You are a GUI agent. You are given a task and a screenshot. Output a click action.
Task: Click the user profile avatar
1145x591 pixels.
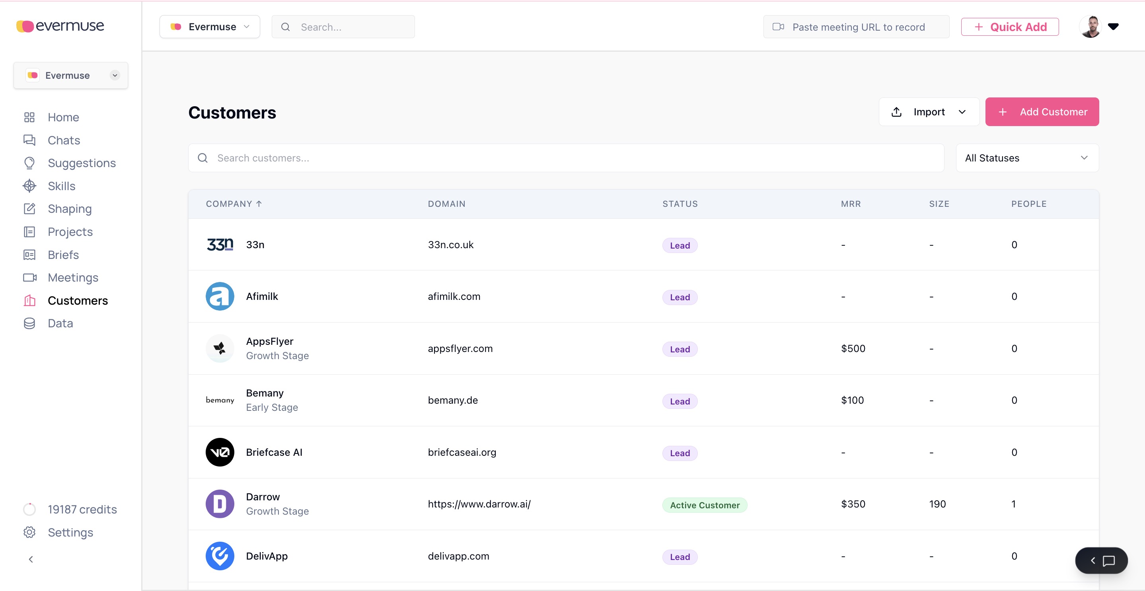[x=1091, y=27]
